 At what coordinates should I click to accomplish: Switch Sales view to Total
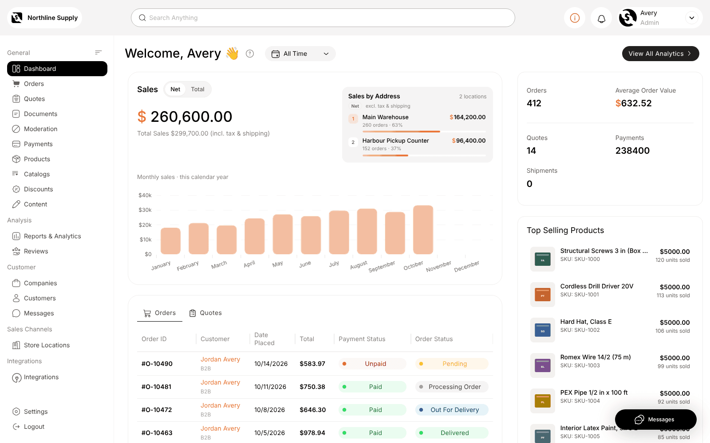(x=197, y=89)
